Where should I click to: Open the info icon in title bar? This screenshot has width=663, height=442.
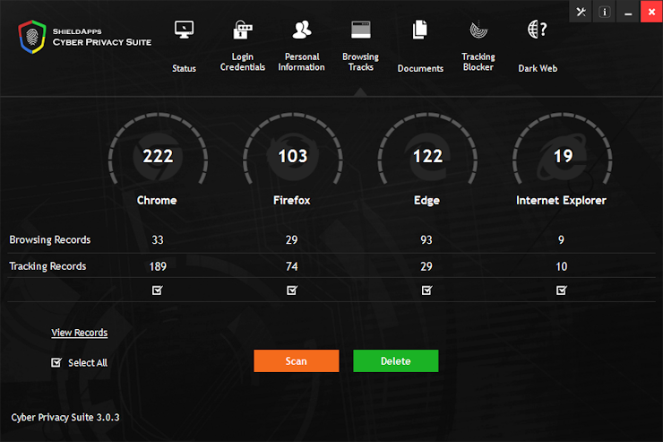(605, 12)
